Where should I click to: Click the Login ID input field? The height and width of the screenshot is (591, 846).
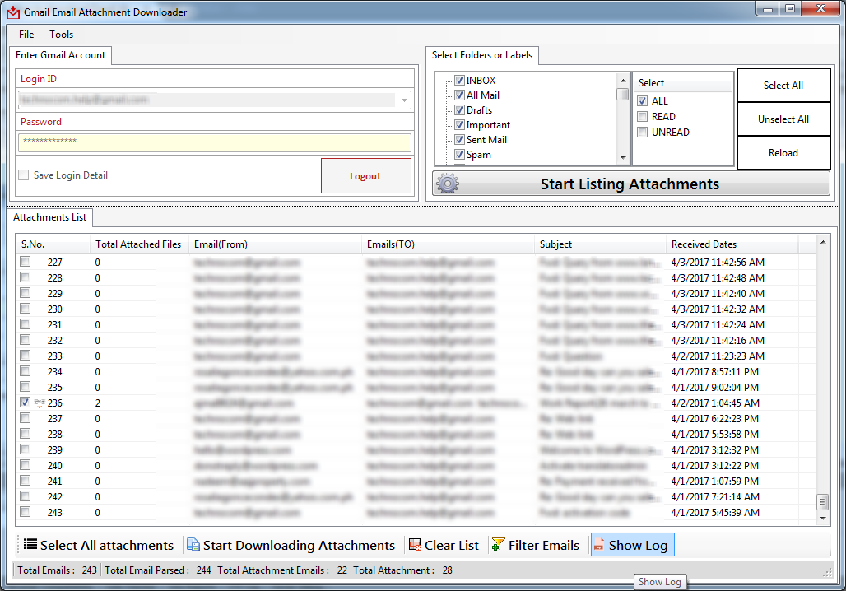coord(215,100)
